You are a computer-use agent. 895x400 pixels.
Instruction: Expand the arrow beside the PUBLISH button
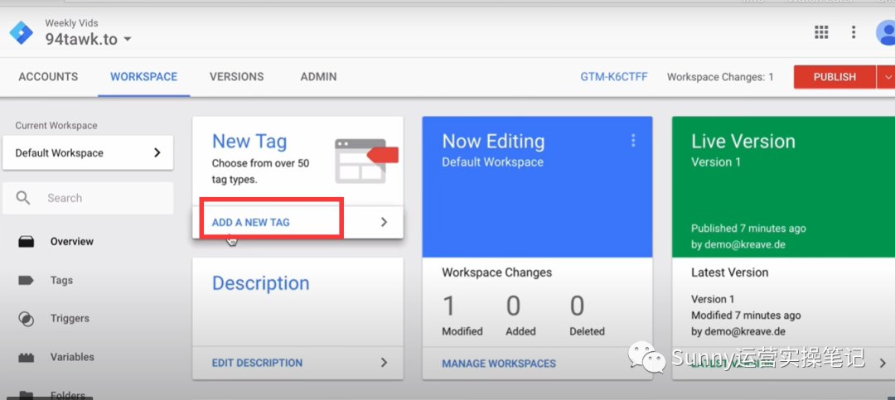tap(887, 77)
